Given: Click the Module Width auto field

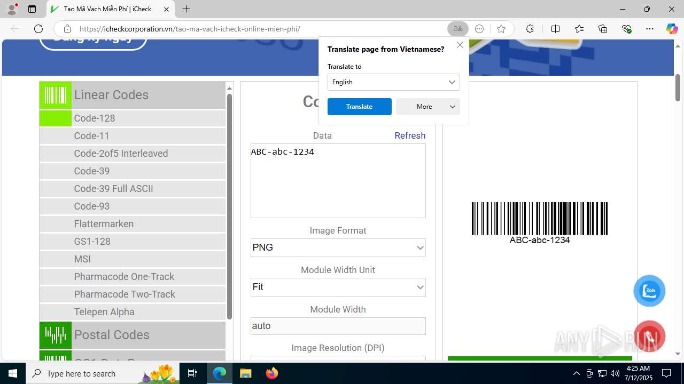Looking at the screenshot, I should pos(338,326).
